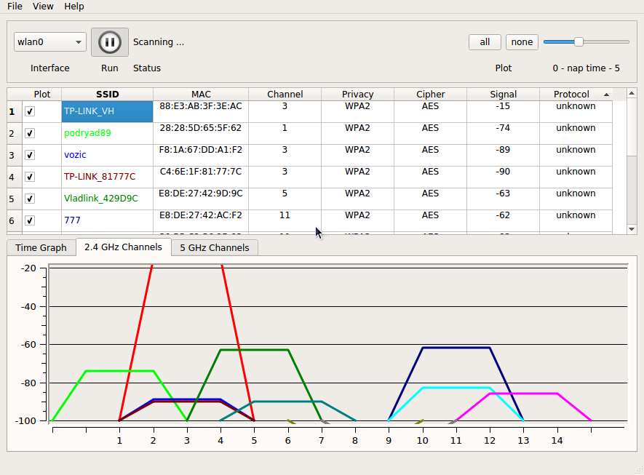Image resolution: width=644 pixels, height=475 pixels.
Task: Select the vozic network SSID cell
Action: point(107,155)
